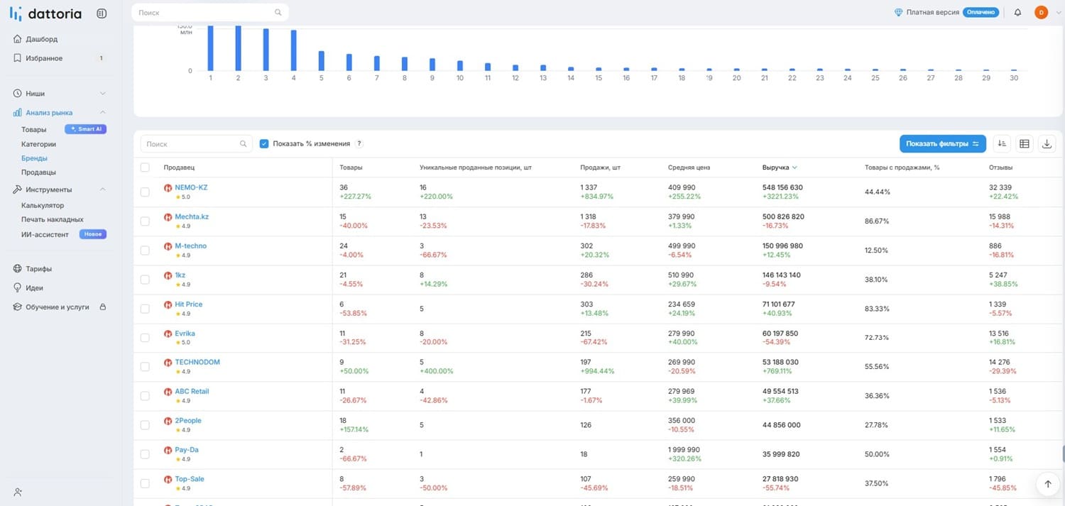This screenshot has width=1065, height=506.
Task: Collapse the sidebar using the panel icon
Action: pyautogui.click(x=102, y=13)
